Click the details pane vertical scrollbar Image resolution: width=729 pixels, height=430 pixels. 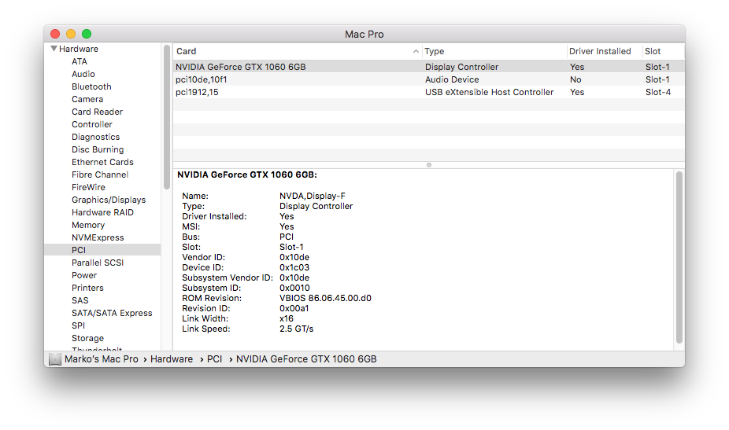point(679,257)
